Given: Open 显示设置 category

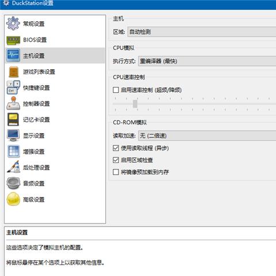Looking at the screenshot, I should 55,135.
